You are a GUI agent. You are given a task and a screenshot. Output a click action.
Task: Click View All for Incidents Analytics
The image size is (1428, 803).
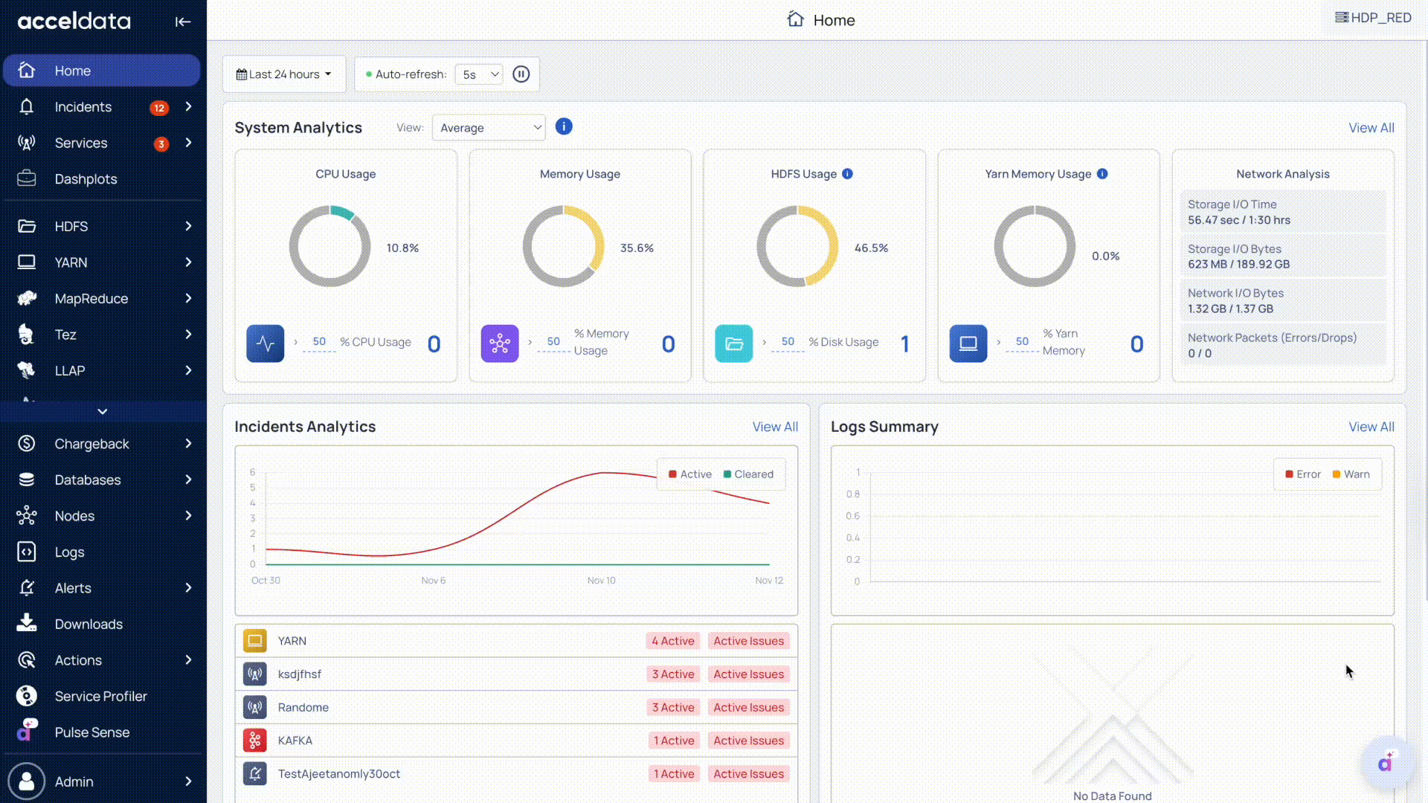click(x=774, y=427)
